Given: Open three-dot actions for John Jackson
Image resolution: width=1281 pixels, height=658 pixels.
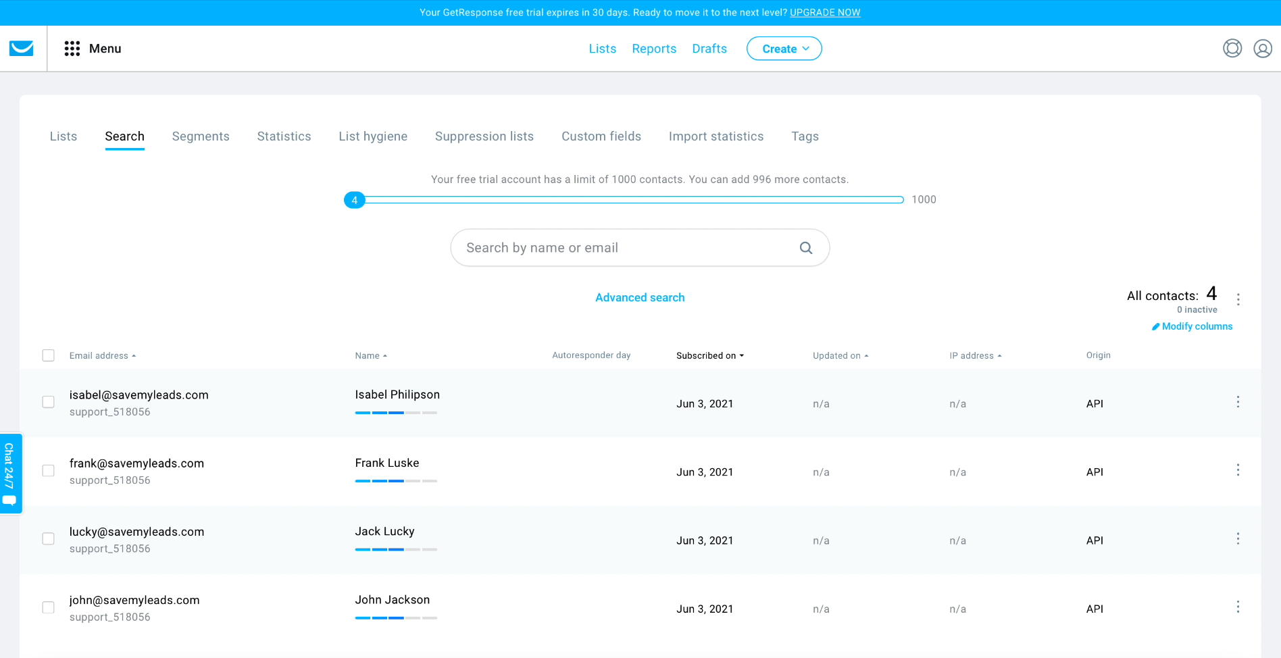Looking at the screenshot, I should 1238,607.
